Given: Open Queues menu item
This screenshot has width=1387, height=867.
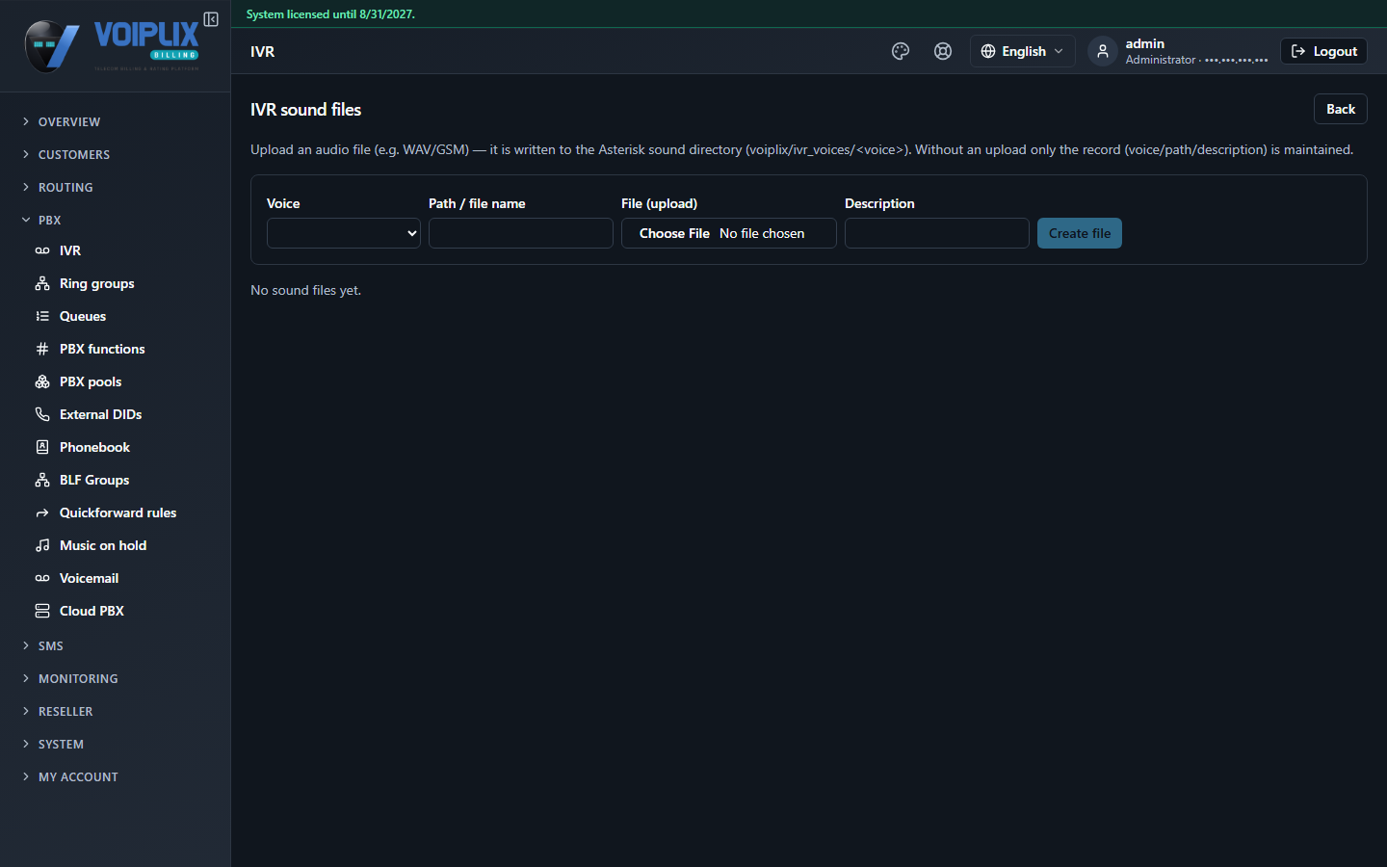Looking at the screenshot, I should pyautogui.click(x=121, y=316).
